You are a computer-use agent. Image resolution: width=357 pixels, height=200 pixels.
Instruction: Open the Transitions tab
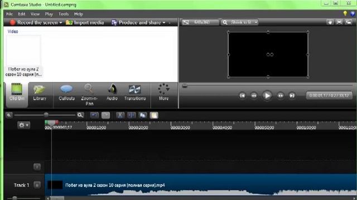(x=135, y=92)
